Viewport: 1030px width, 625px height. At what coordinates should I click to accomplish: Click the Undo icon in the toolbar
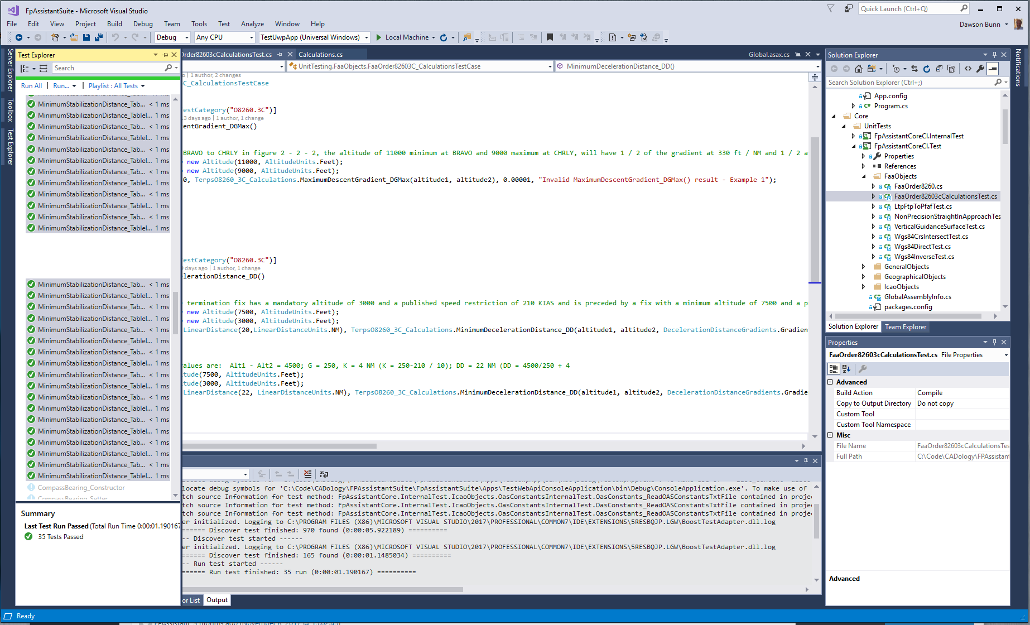115,37
